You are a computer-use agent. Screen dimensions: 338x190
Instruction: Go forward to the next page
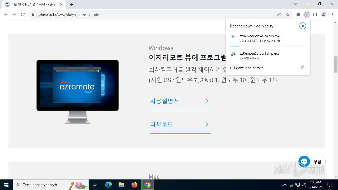[x=14, y=15]
